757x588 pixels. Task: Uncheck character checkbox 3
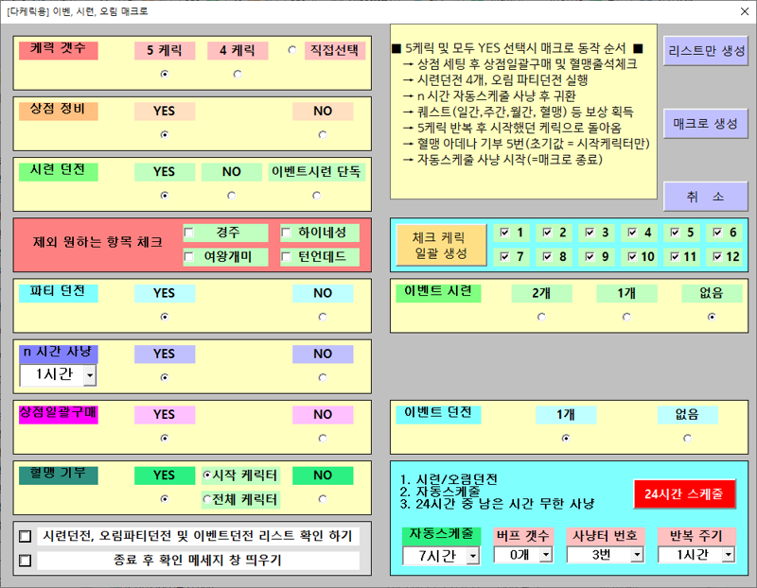coord(590,233)
